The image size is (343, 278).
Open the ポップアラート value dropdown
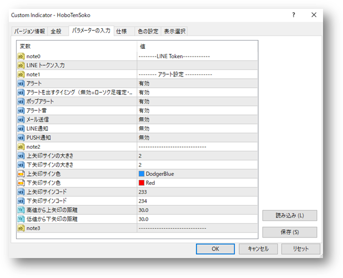[x=197, y=102]
